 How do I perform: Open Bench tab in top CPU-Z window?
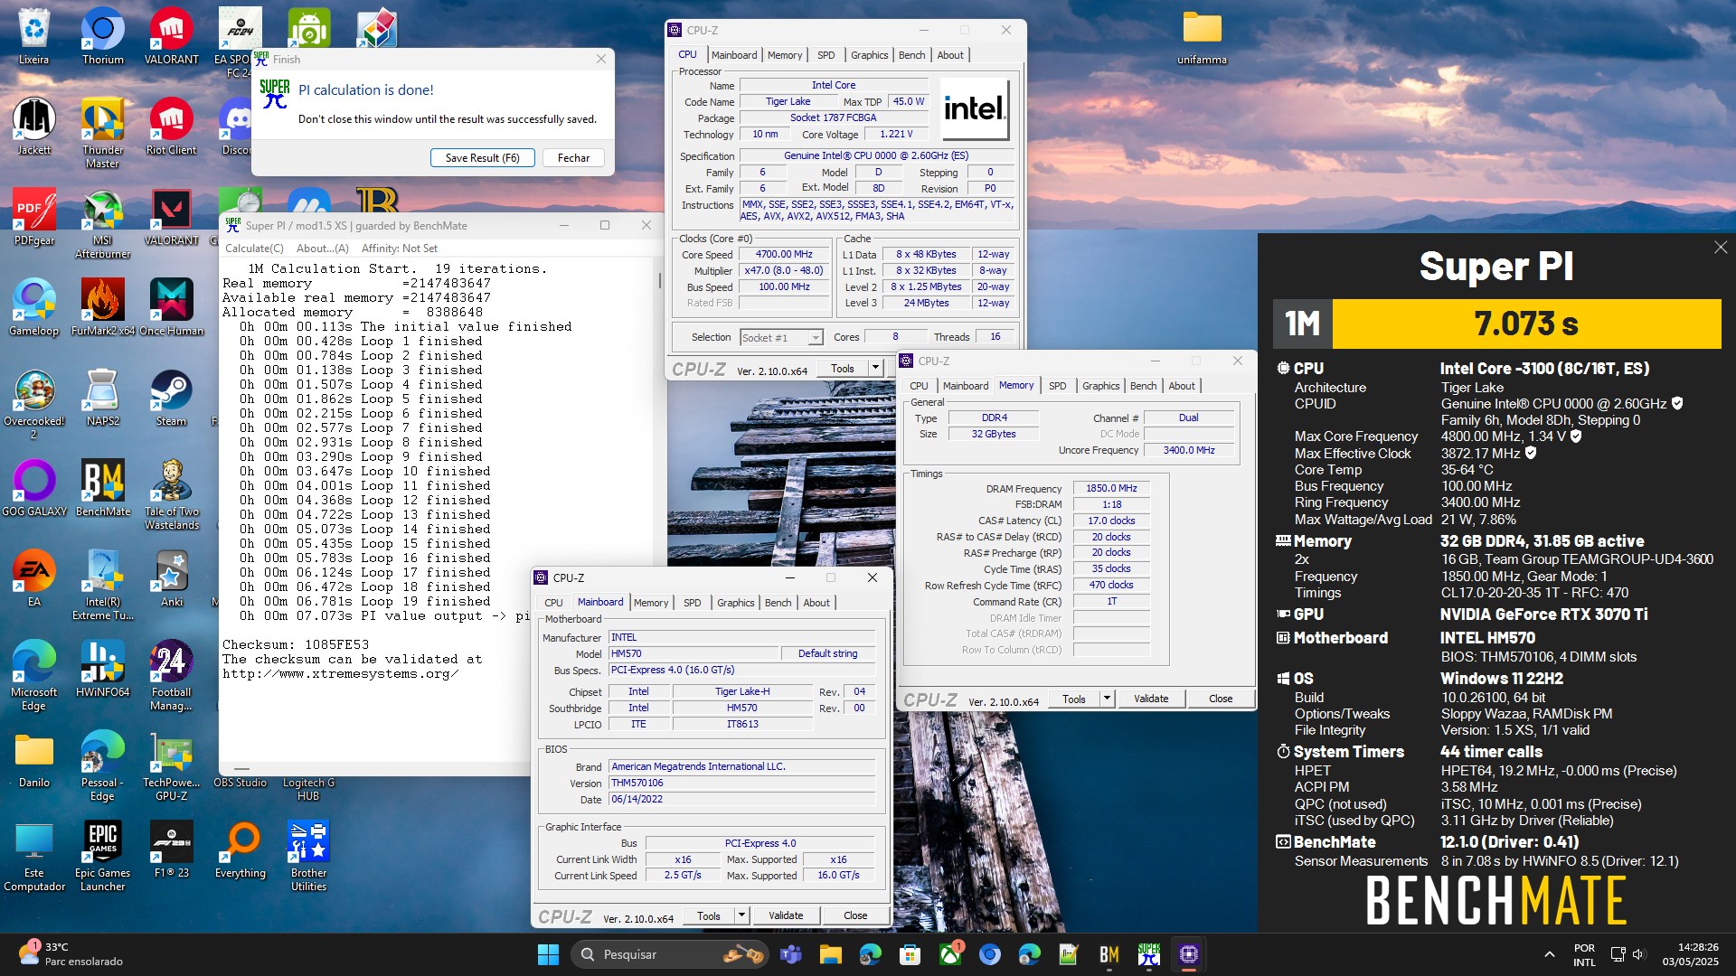point(911,55)
